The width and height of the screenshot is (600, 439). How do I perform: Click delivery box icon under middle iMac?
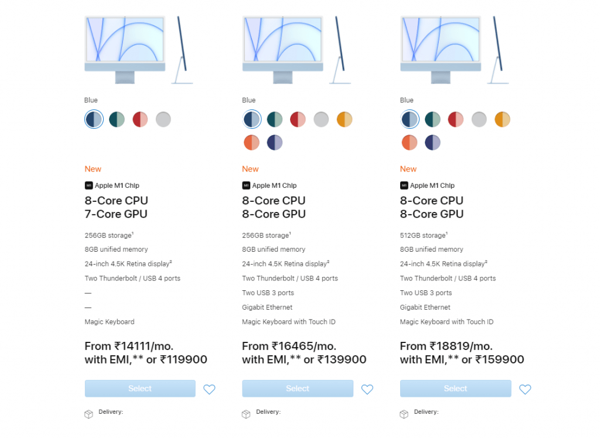[246, 414]
